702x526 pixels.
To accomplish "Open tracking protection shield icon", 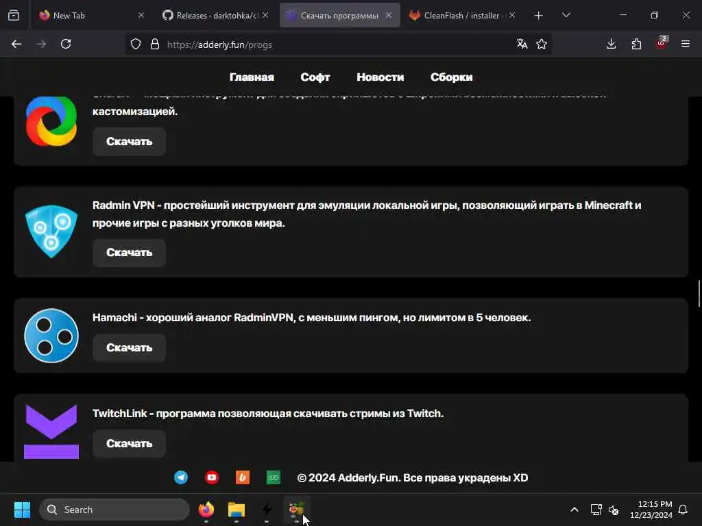I will coord(136,44).
